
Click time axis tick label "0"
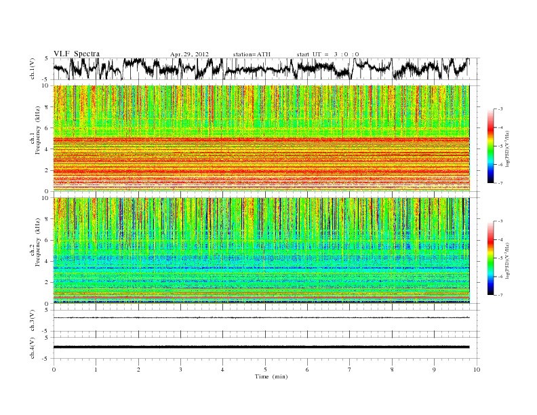[54, 370]
